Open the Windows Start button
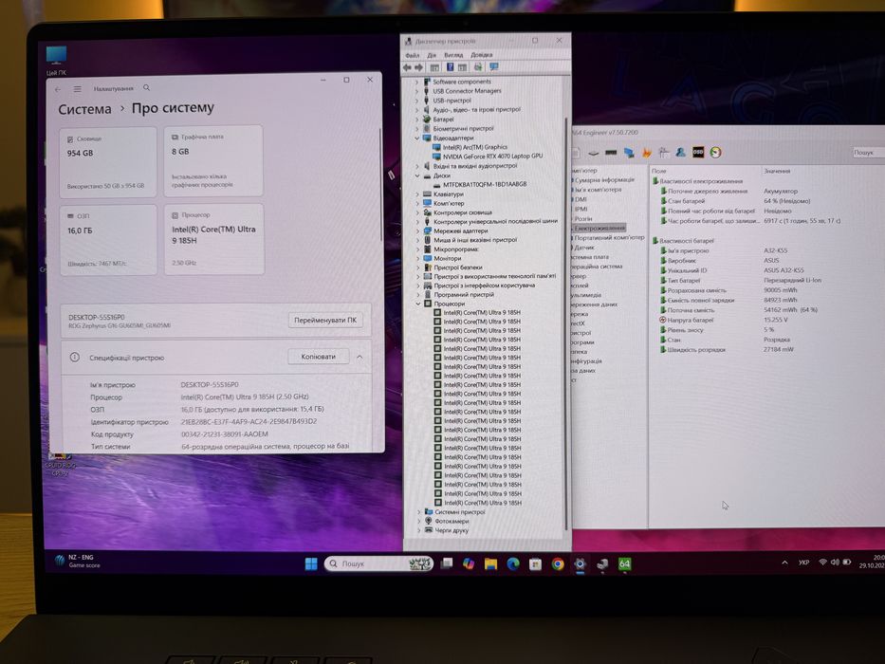Screen dimensions: 885x664 click(x=311, y=563)
